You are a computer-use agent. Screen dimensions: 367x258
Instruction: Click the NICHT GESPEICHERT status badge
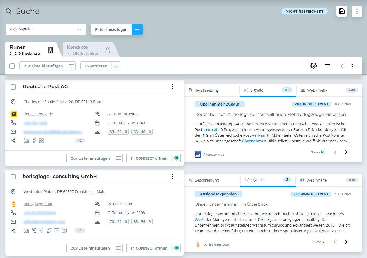click(304, 11)
